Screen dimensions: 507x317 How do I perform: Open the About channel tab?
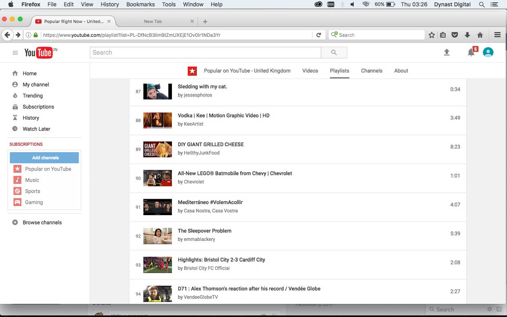401,71
